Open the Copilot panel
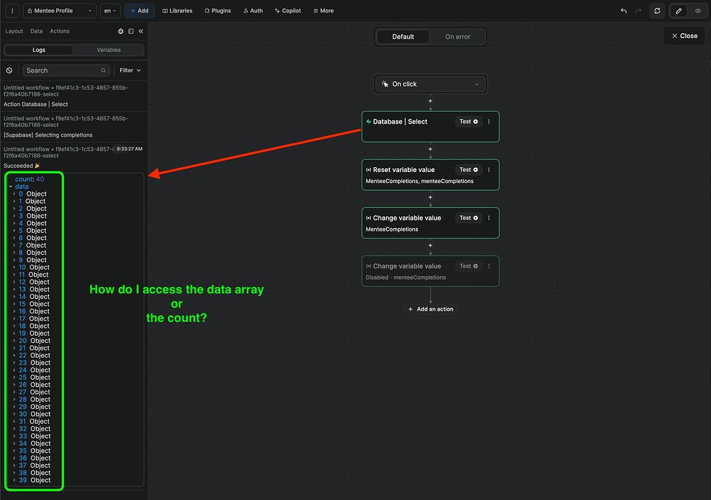The image size is (711, 500). tap(287, 10)
